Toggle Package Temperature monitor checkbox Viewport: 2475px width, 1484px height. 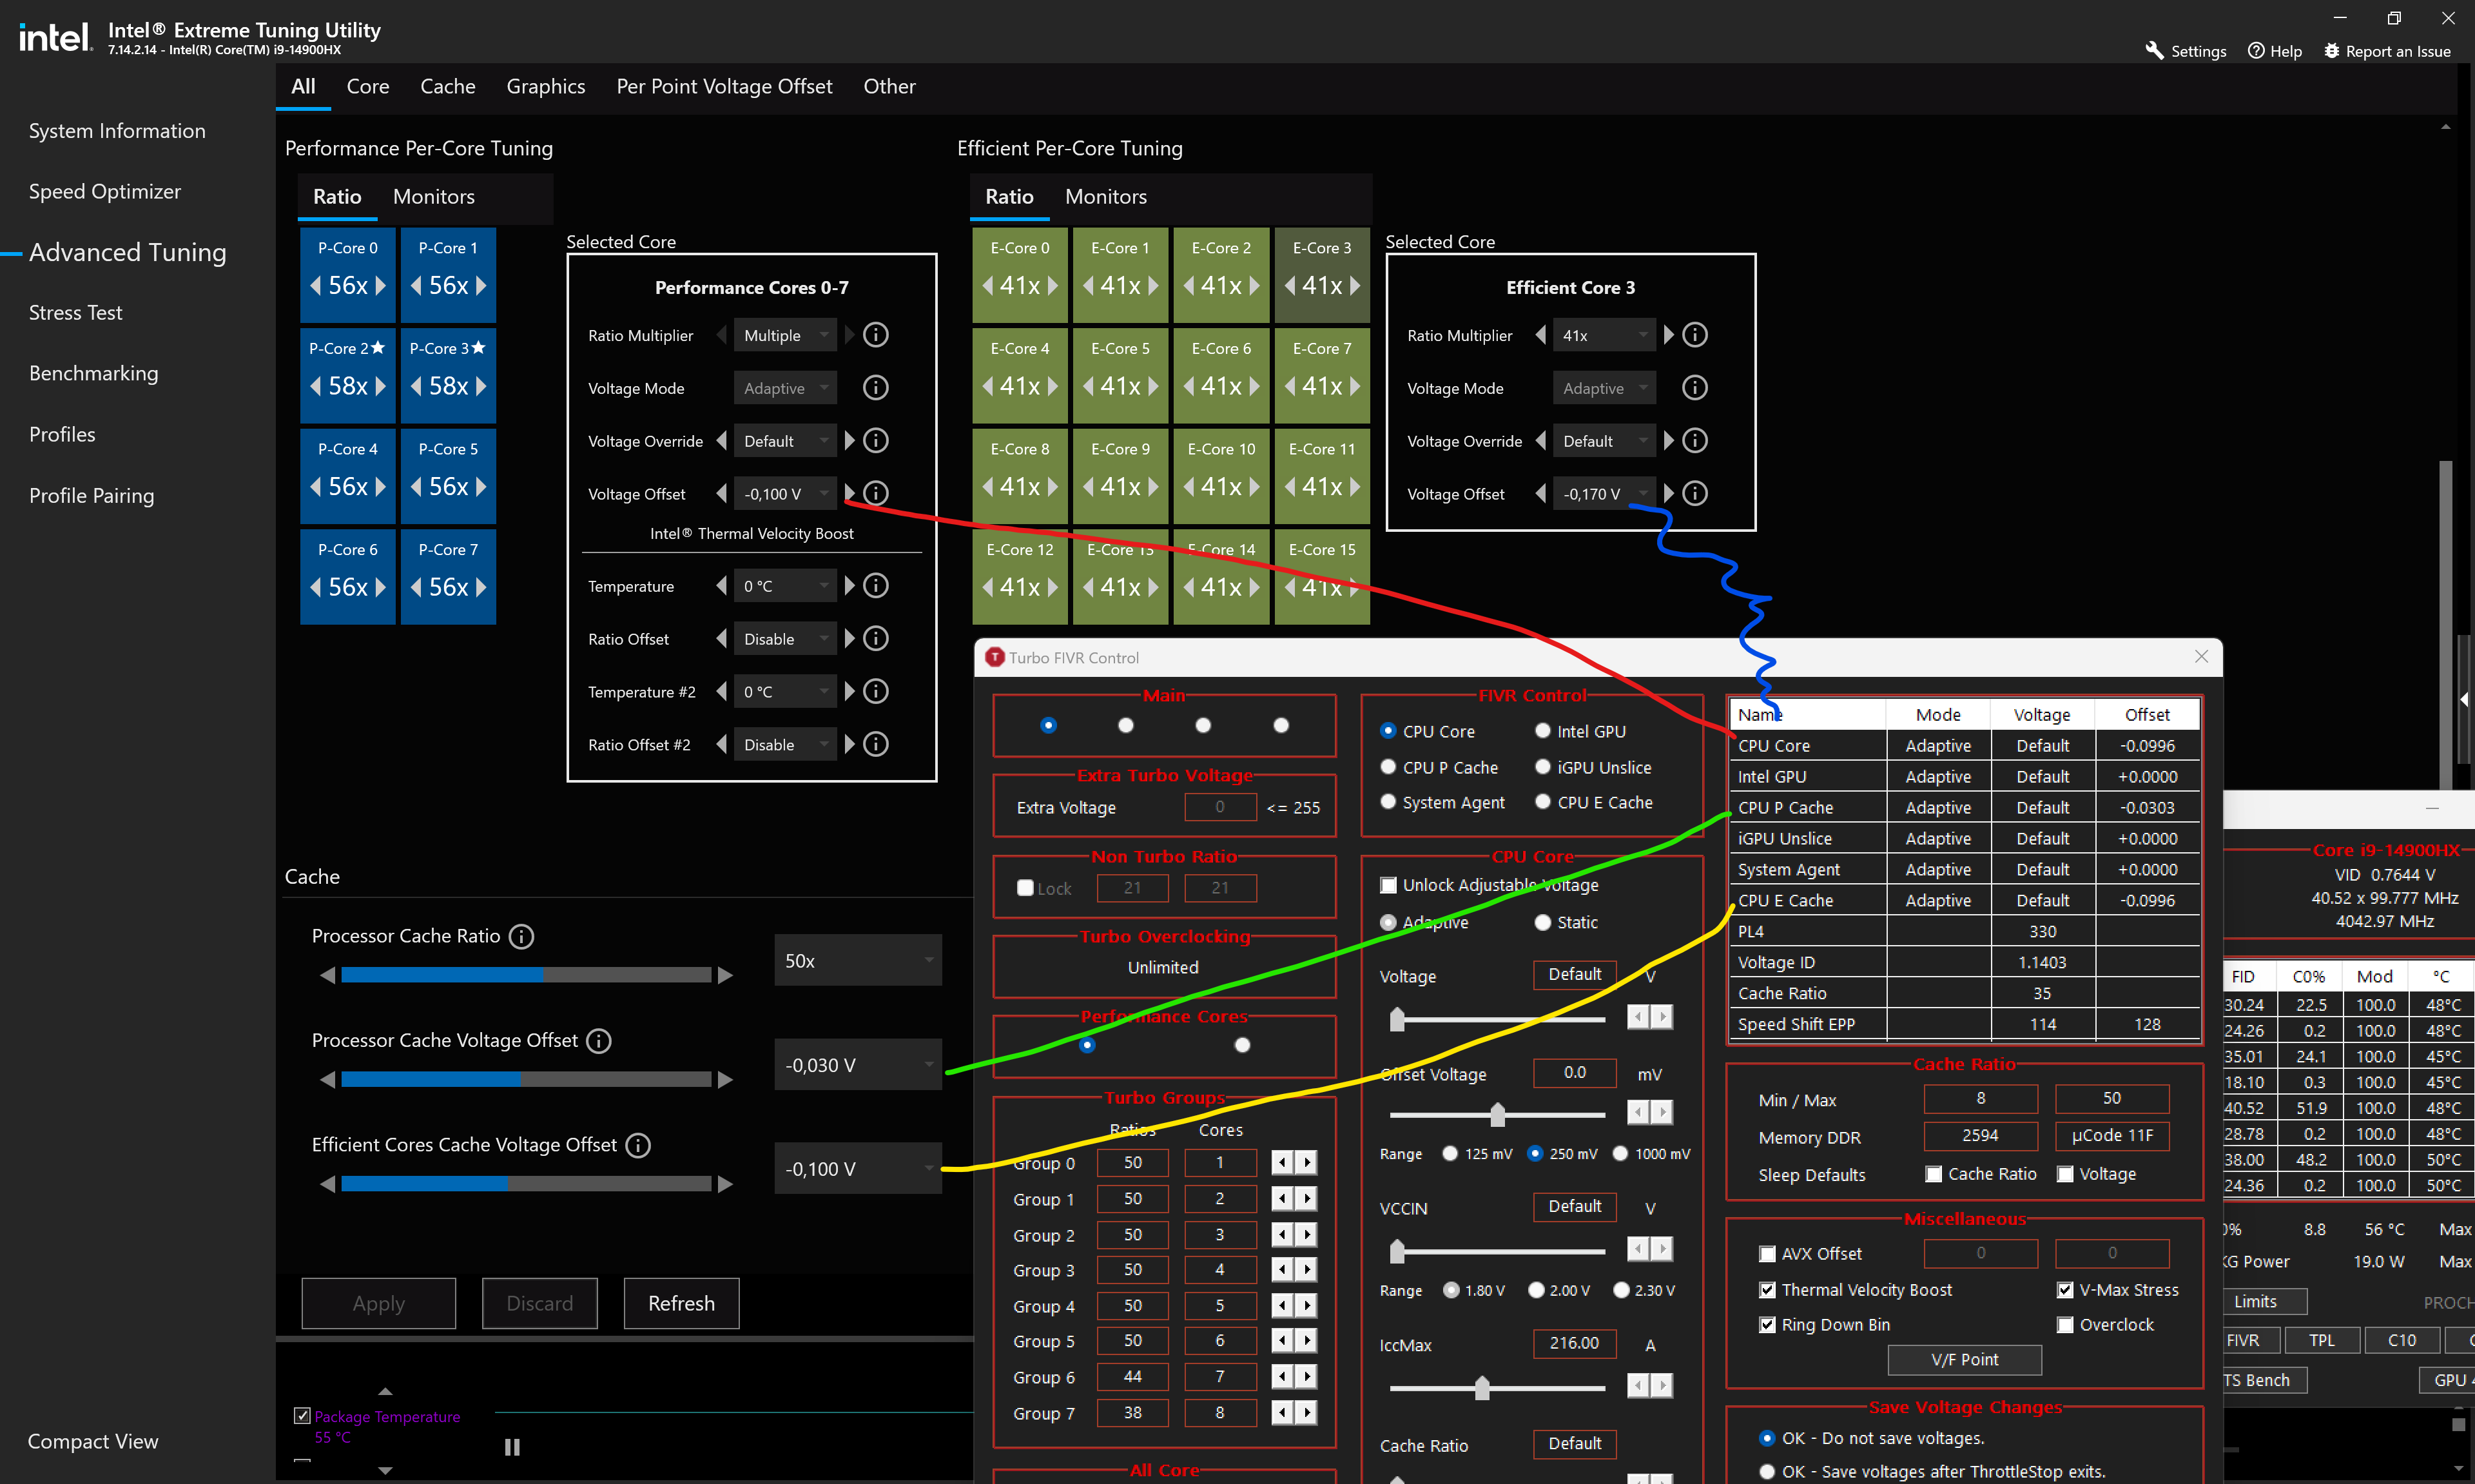tap(302, 1416)
